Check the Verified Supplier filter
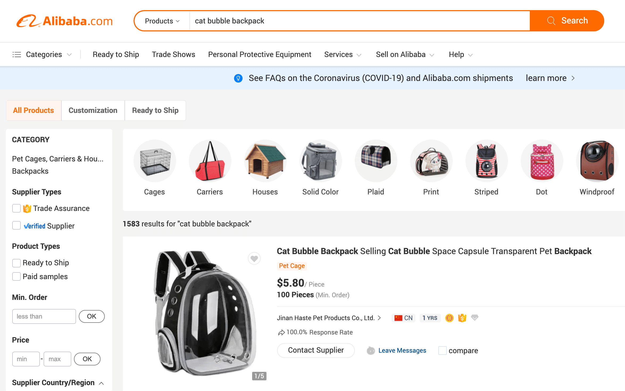The width and height of the screenshot is (625, 391). 16,226
